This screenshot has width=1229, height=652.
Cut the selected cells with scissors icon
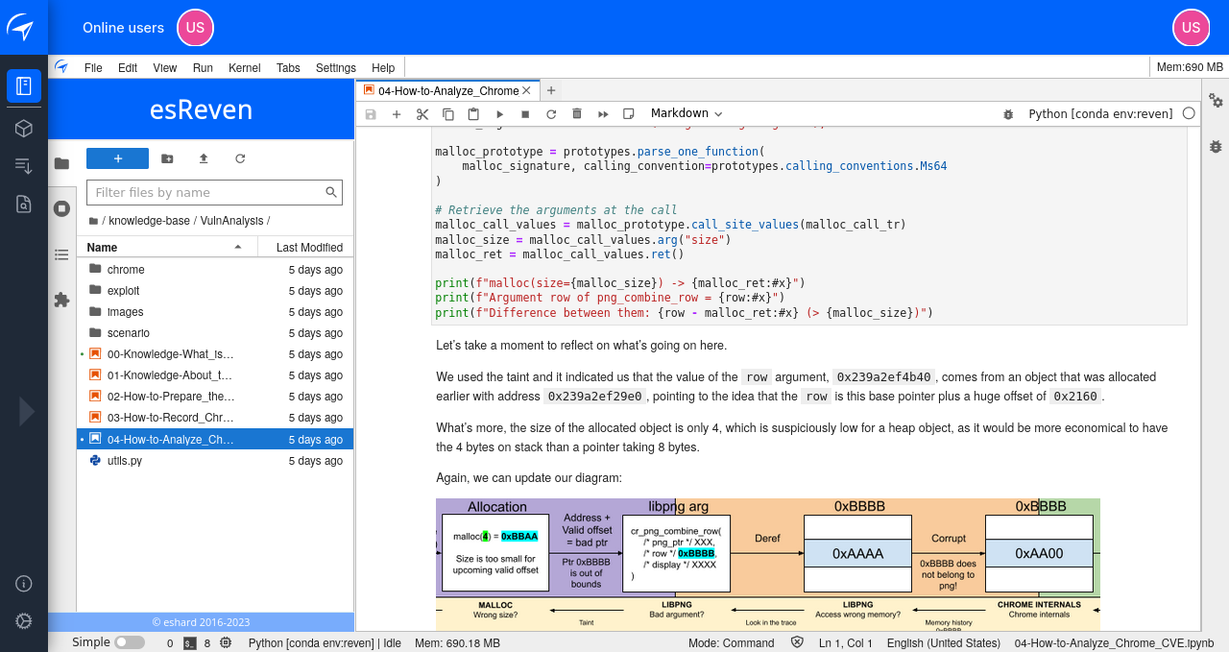pos(422,113)
